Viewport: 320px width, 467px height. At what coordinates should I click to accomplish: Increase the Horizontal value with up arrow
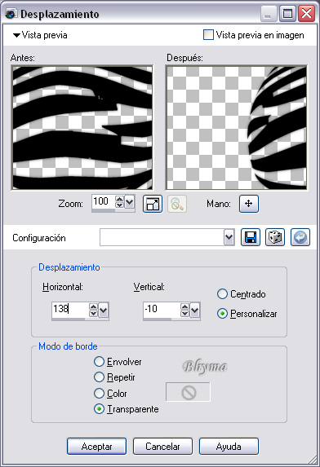(x=93, y=306)
